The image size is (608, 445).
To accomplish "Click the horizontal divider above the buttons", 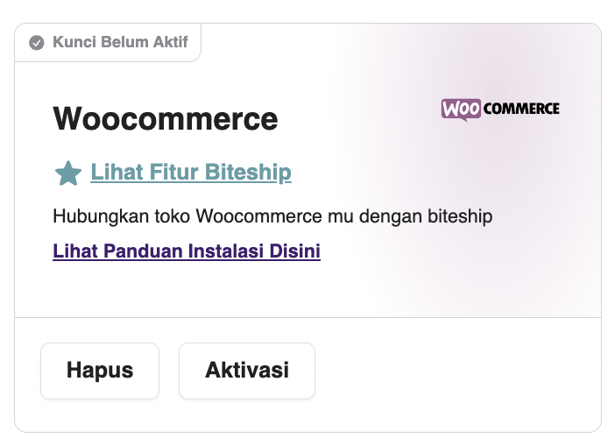I will [308, 317].
